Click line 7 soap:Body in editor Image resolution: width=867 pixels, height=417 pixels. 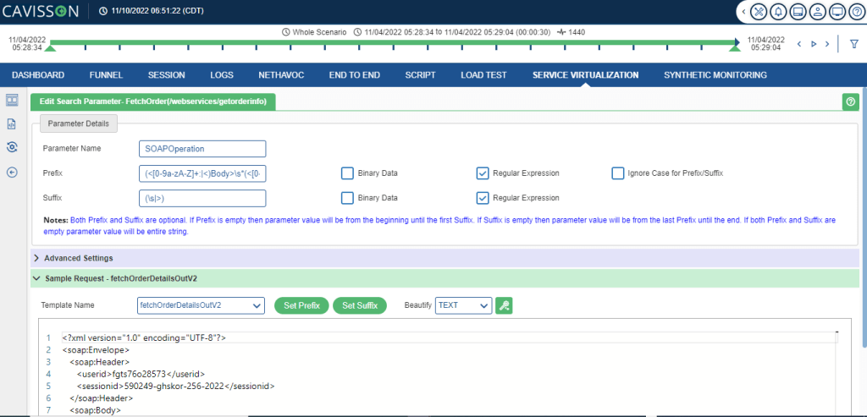95,410
